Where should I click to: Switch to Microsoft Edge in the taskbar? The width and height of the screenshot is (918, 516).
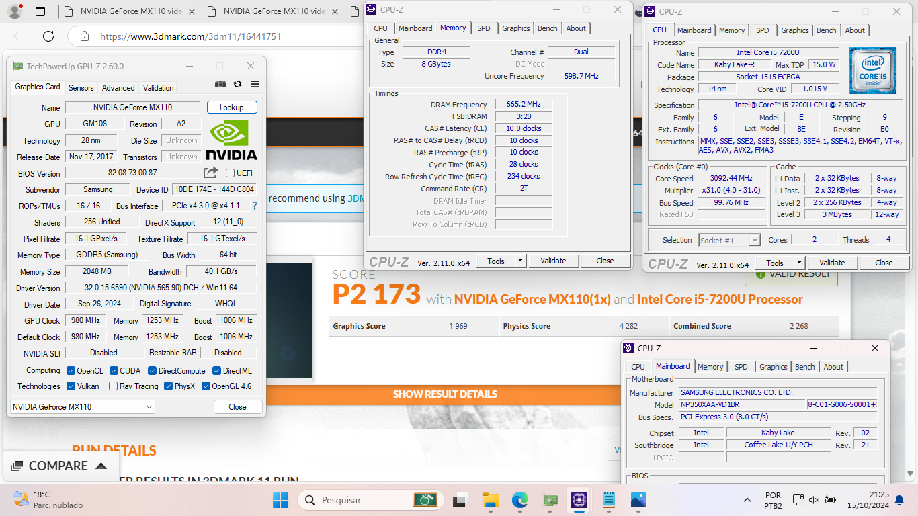[520, 500]
